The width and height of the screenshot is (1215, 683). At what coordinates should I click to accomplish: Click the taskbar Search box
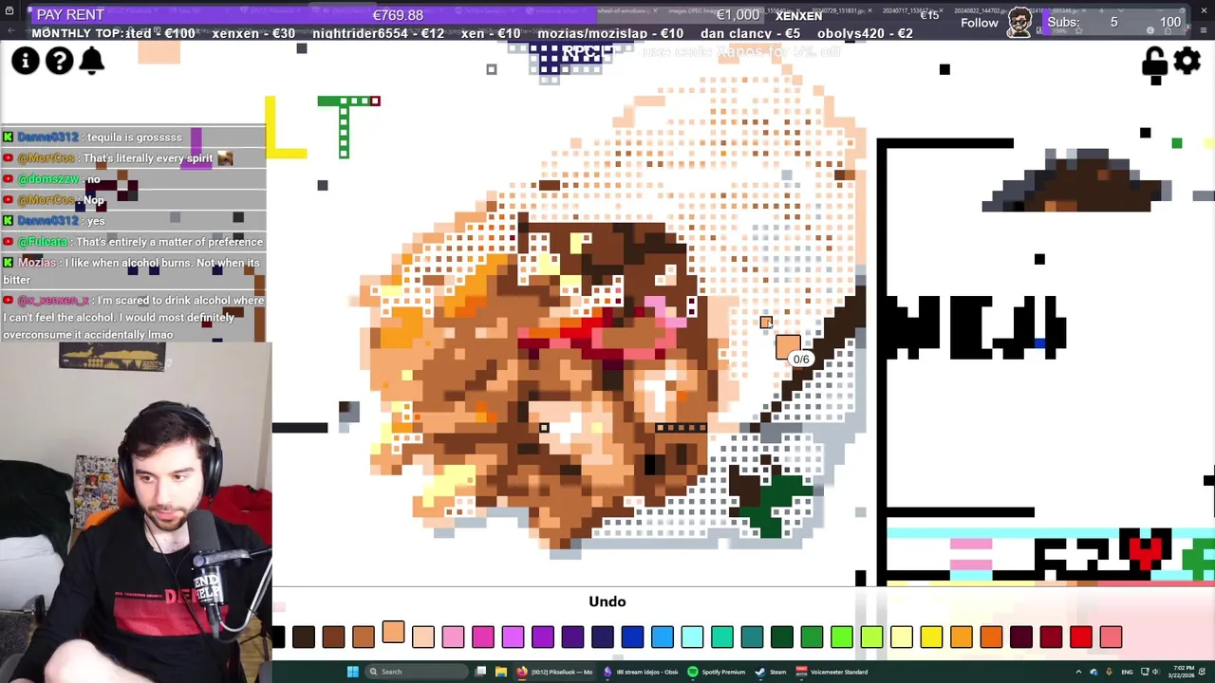[416, 672]
